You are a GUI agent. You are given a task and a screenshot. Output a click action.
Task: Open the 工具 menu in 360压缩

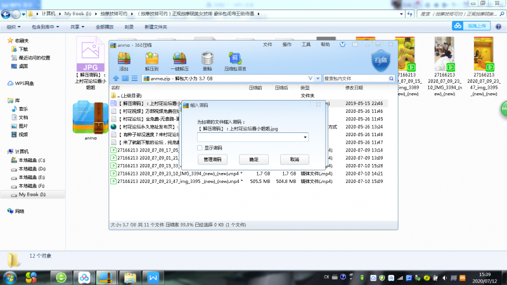[306, 44]
